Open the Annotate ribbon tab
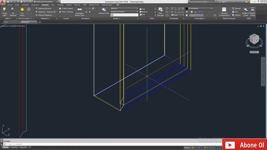267x150 pixels. [x=25, y=5]
